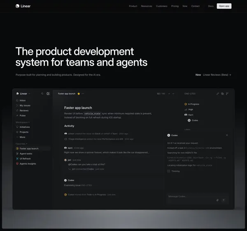The width and height of the screenshot is (247, 231).
Task: Open the Product menu
Action: tap(133, 6)
